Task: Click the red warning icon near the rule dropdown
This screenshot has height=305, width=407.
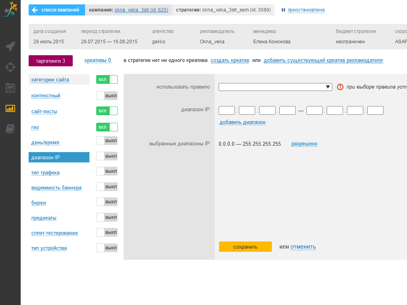Action: tap(340, 87)
